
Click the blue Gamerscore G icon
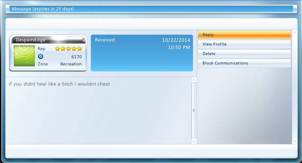tap(40, 57)
